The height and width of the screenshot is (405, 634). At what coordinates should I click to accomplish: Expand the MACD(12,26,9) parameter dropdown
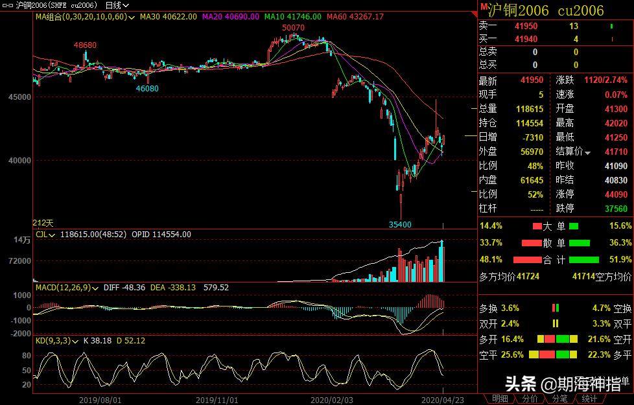pos(95,288)
